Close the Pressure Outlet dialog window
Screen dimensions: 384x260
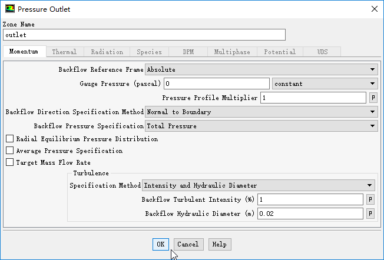374,9
